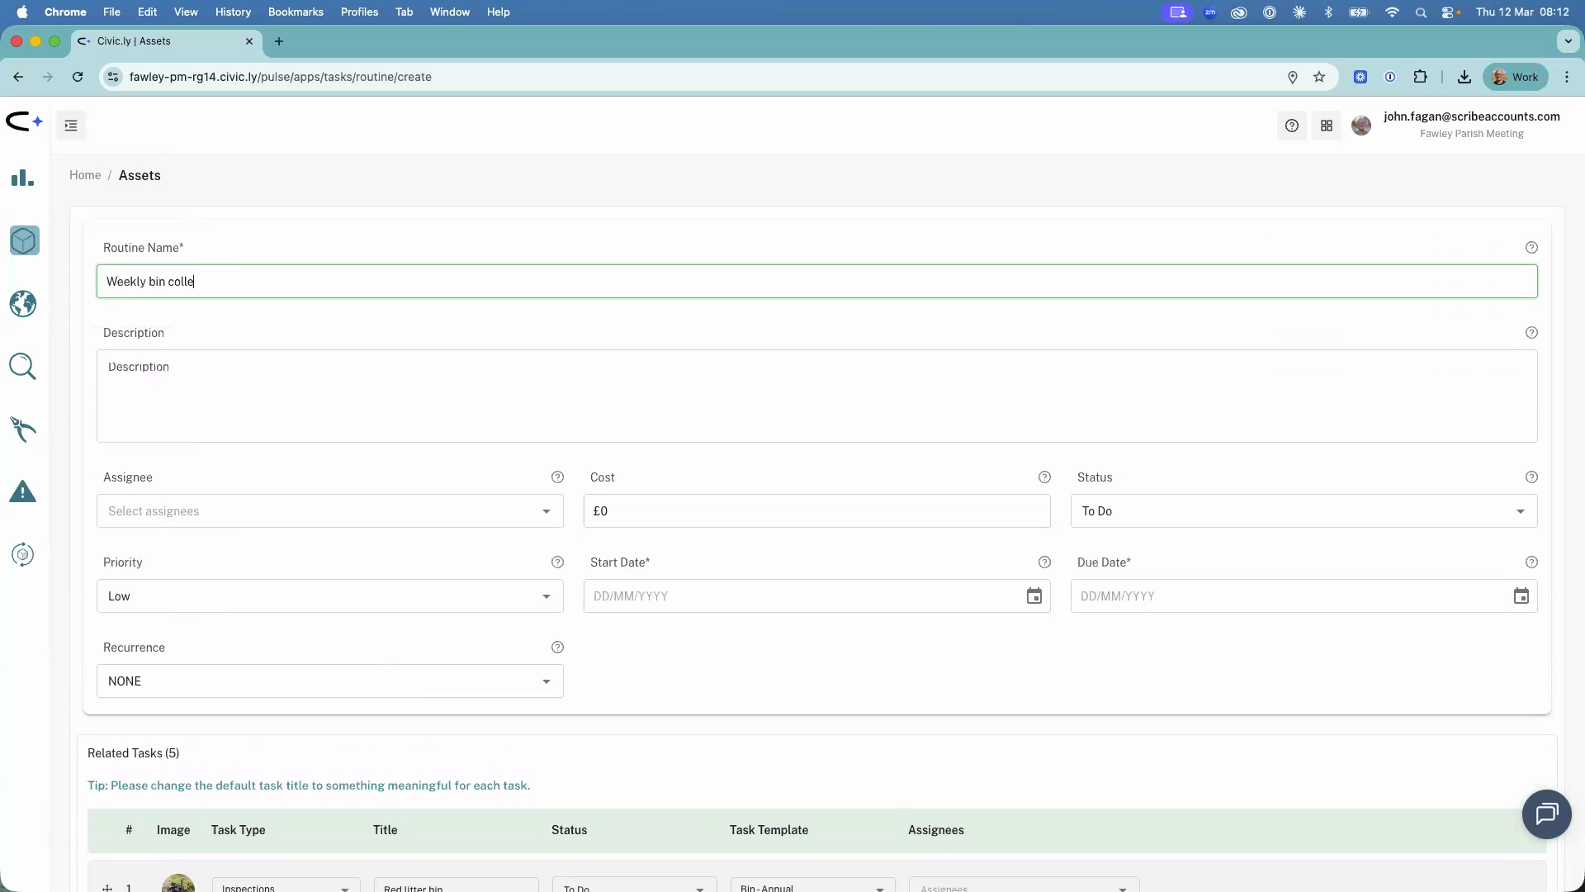
Task: Click the Work profile button in Chrome toolbar
Action: click(1514, 76)
